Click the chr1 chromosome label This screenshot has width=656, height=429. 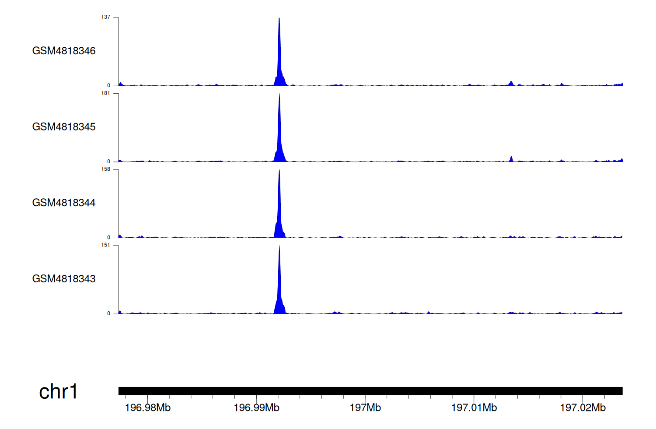pyautogui.click(x=58, y=391)
